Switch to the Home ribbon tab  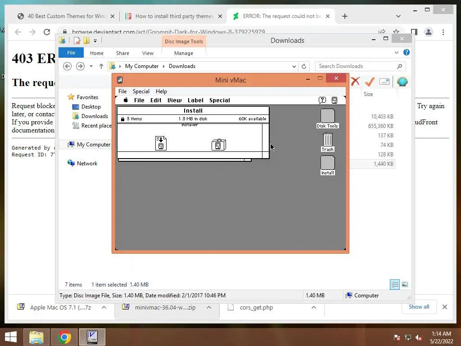click(x=97, y=53)
